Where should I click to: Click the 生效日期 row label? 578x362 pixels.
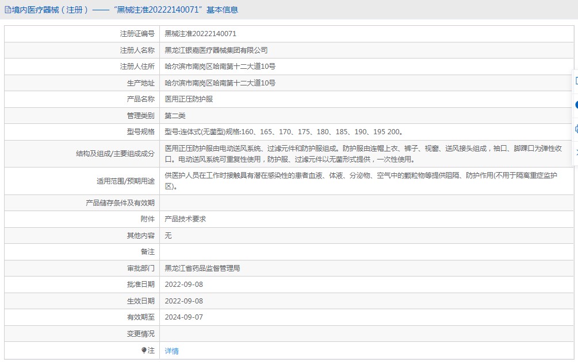(141, 301)
